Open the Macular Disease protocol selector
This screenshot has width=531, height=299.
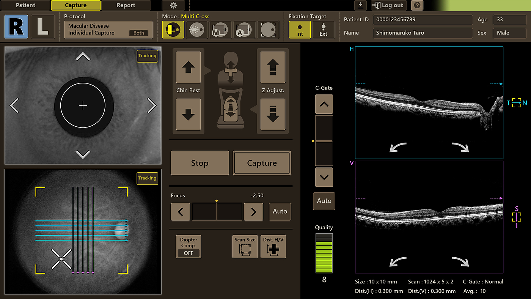pos(108,30)
